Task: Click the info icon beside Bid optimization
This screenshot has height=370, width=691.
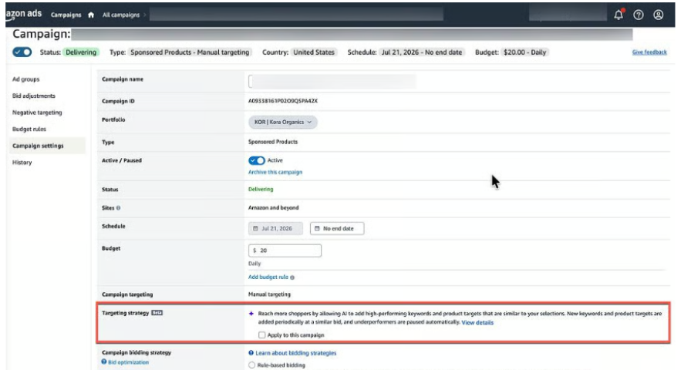Action: (104, 362)
